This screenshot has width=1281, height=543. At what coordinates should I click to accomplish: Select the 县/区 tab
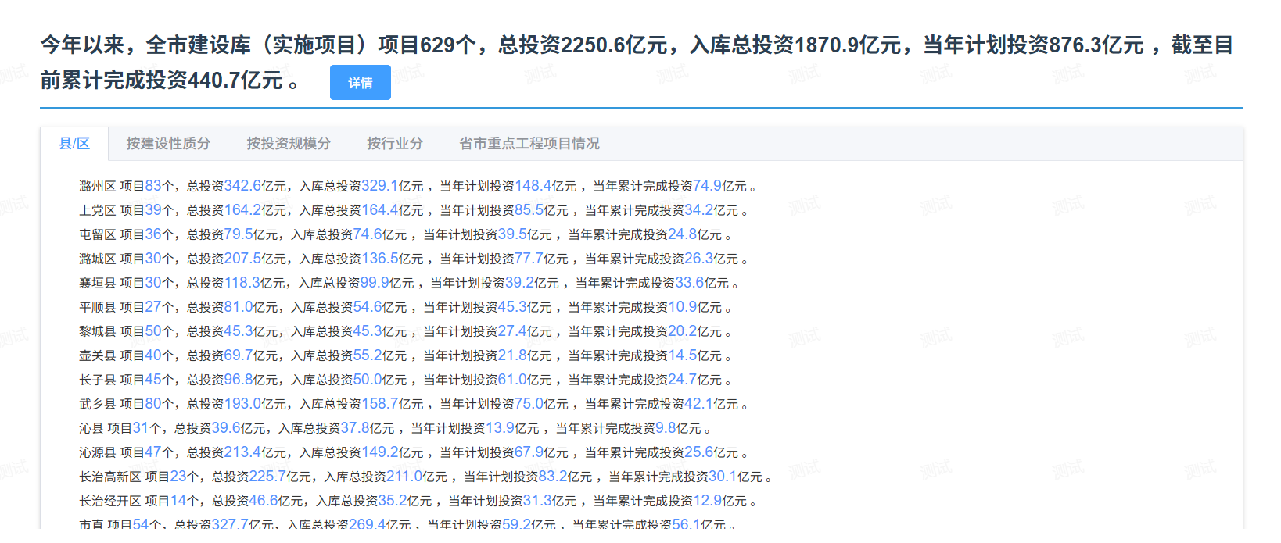[74, 144]
